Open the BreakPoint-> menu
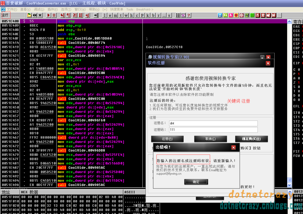 145,9
